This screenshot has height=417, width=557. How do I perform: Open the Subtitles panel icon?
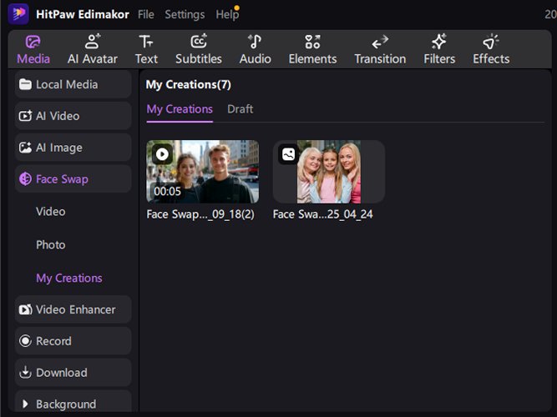198,42
